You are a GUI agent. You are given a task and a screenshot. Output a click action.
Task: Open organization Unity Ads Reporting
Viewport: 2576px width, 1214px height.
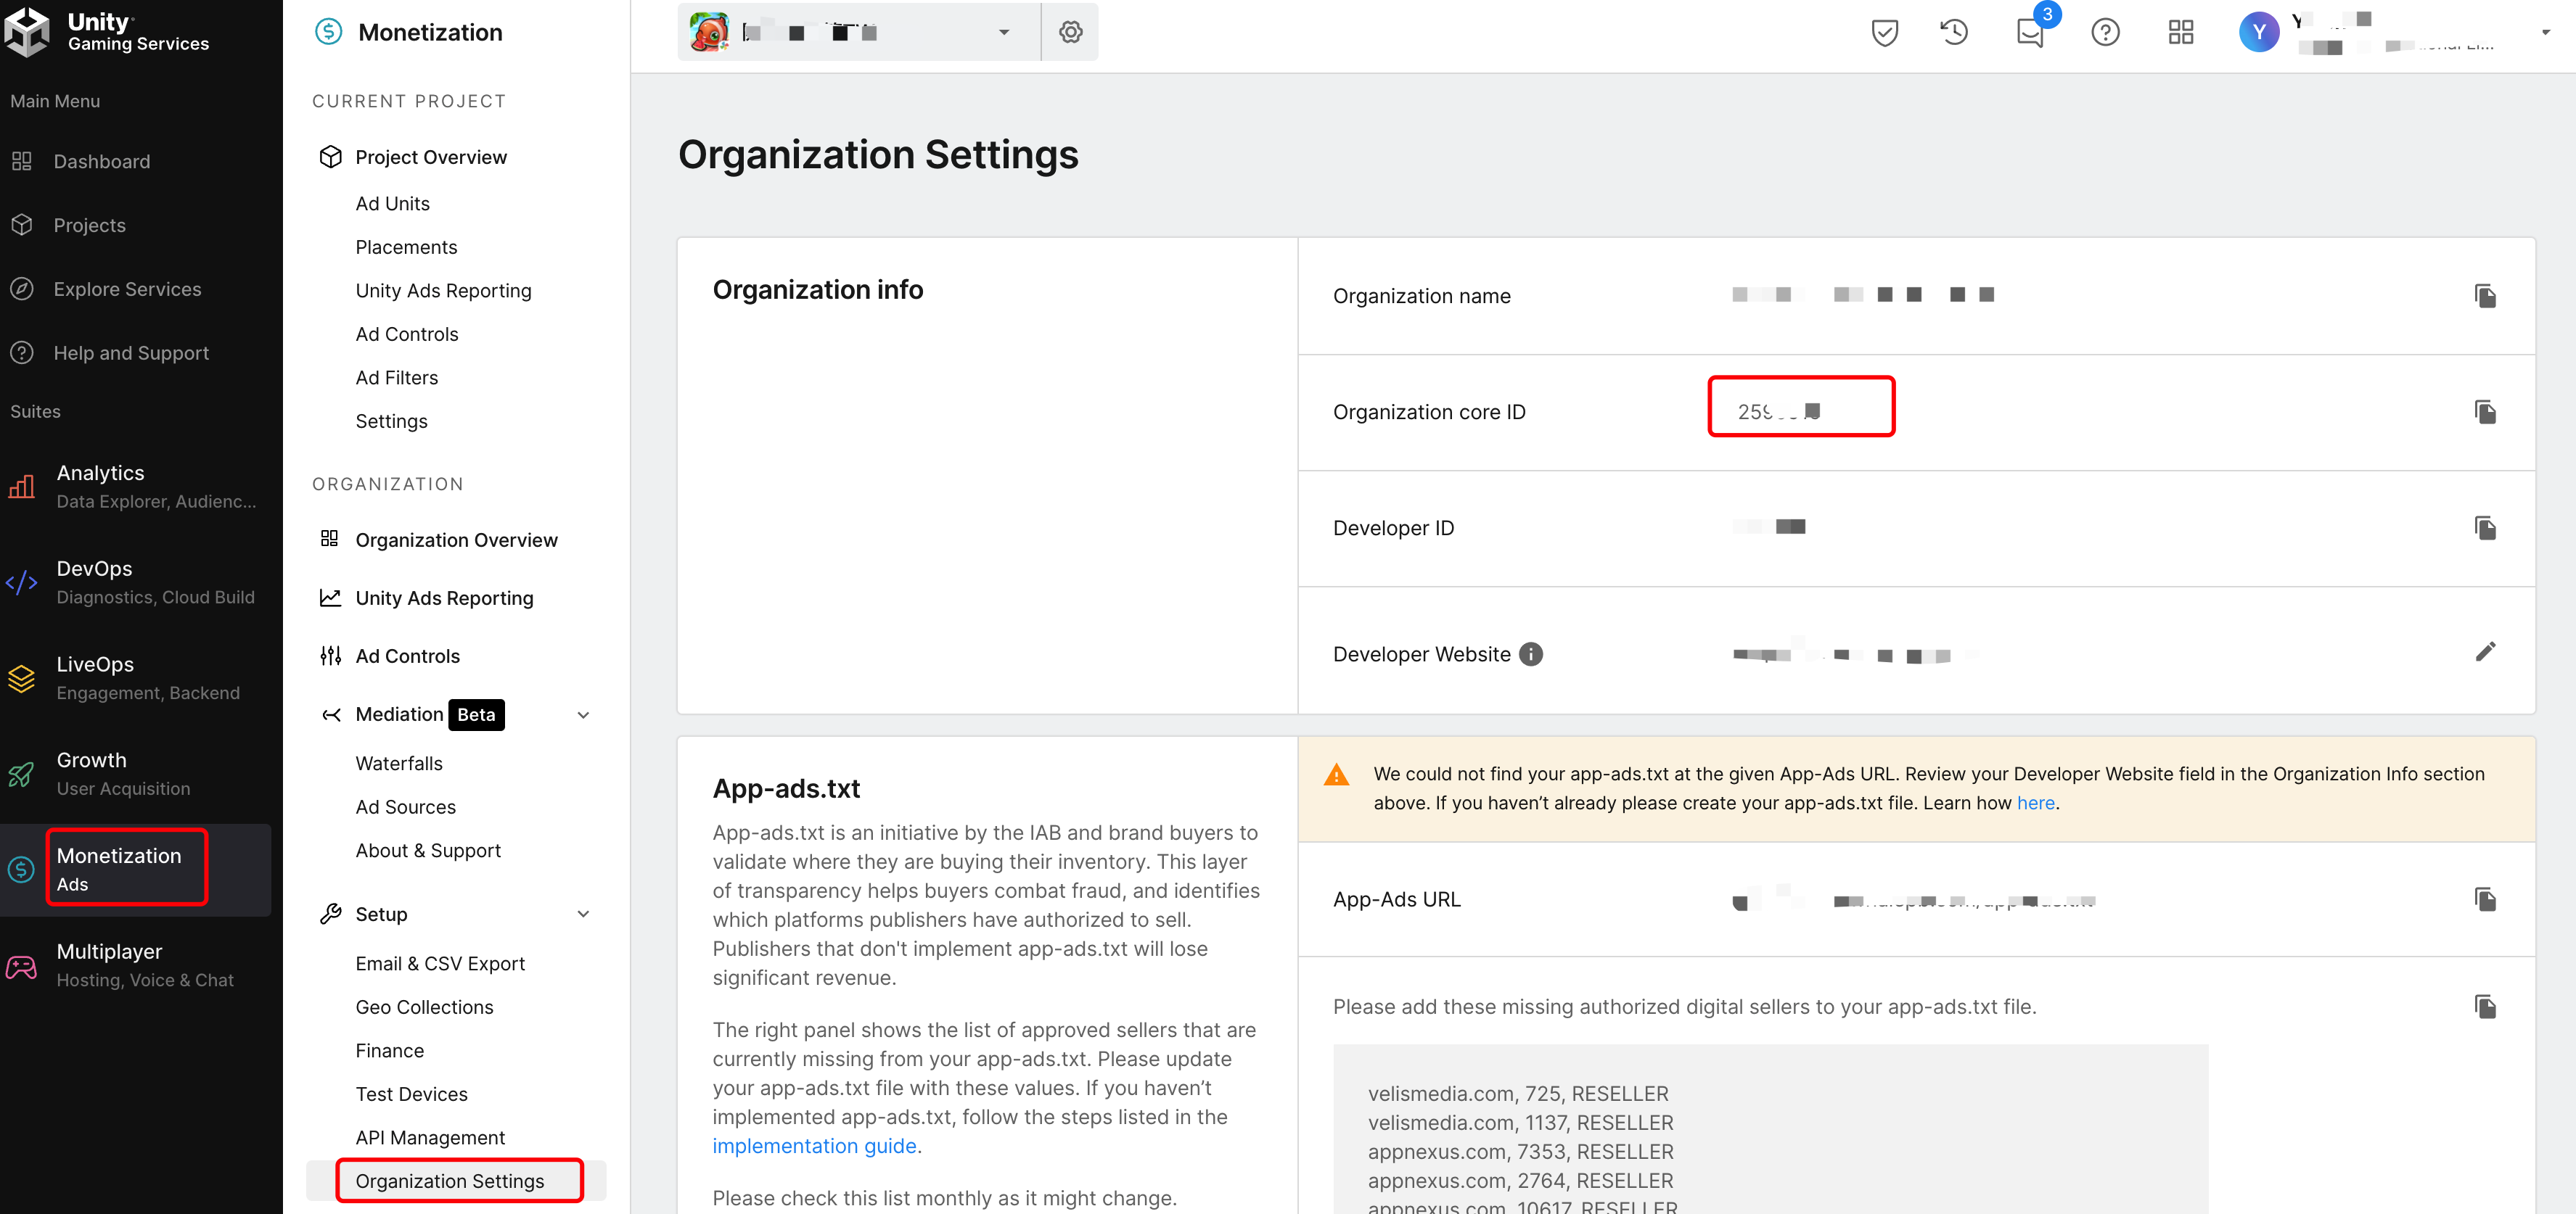tap(445, 598)
